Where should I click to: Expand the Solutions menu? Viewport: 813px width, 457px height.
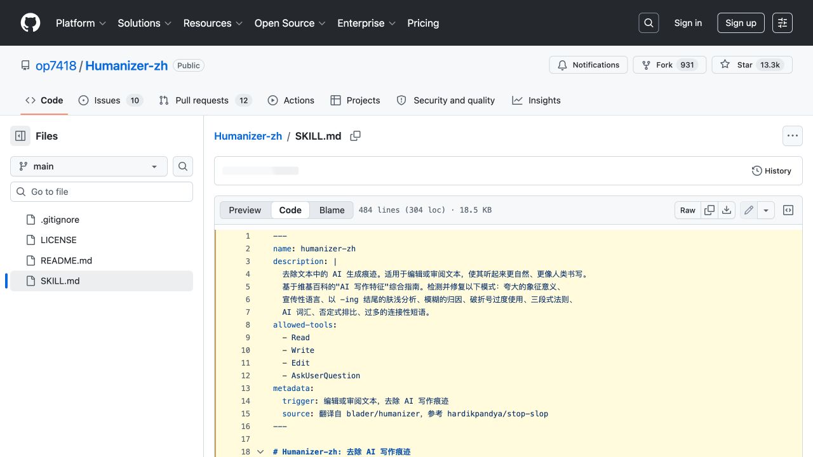[144, 23]
